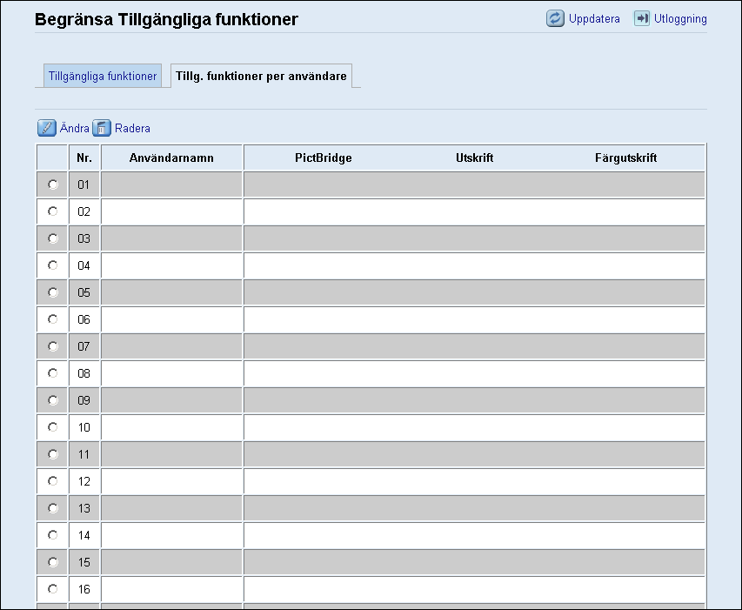This screenshot has height=610, width=742.
Task: Click the Uppdatera refresh icon
Action: tap(555, 18)
